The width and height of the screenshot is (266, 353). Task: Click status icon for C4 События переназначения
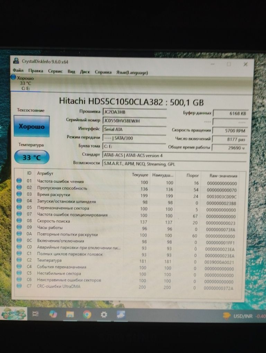[x=19, y=266]
